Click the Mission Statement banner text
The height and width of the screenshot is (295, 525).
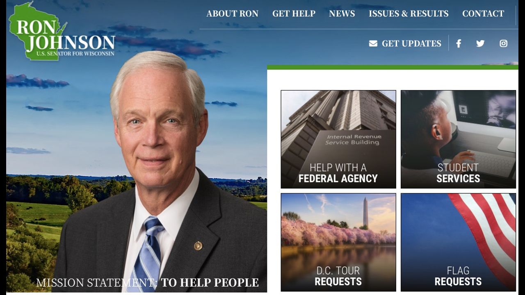pos(147,283)
